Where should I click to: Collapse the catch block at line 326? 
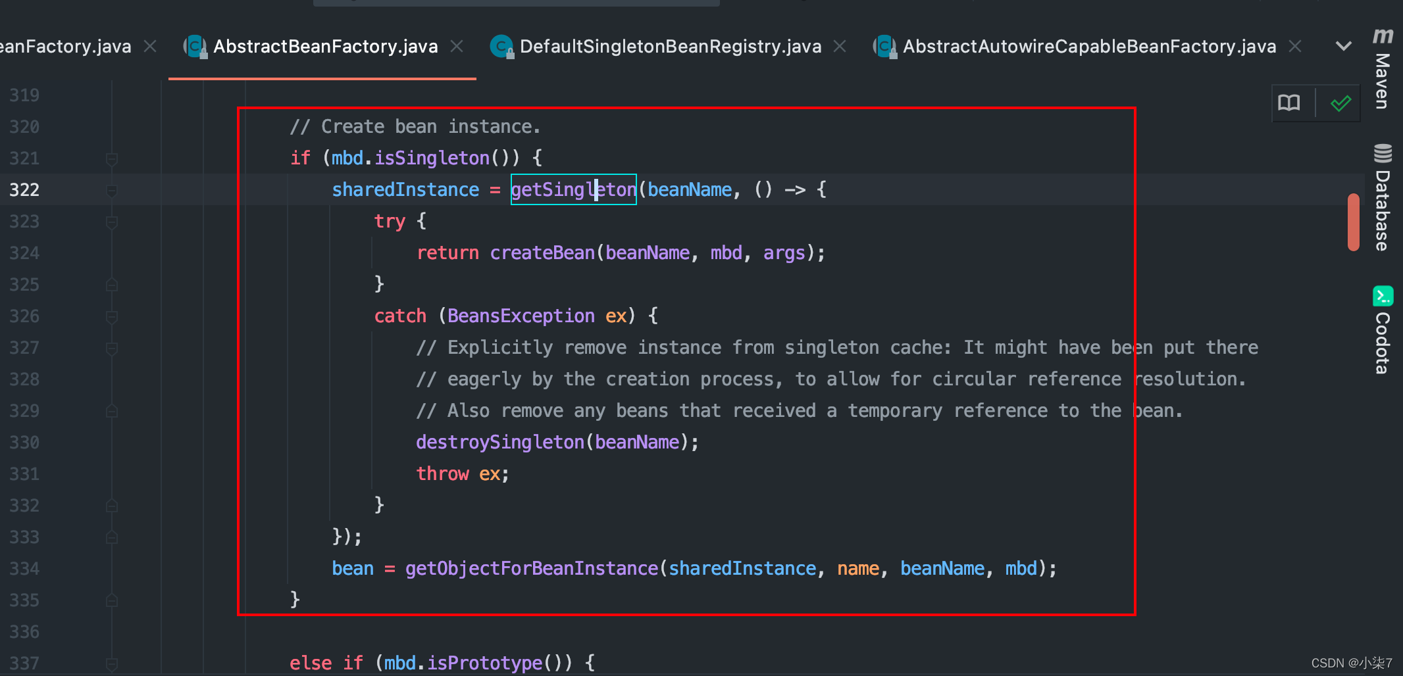(x=112, y=316)
